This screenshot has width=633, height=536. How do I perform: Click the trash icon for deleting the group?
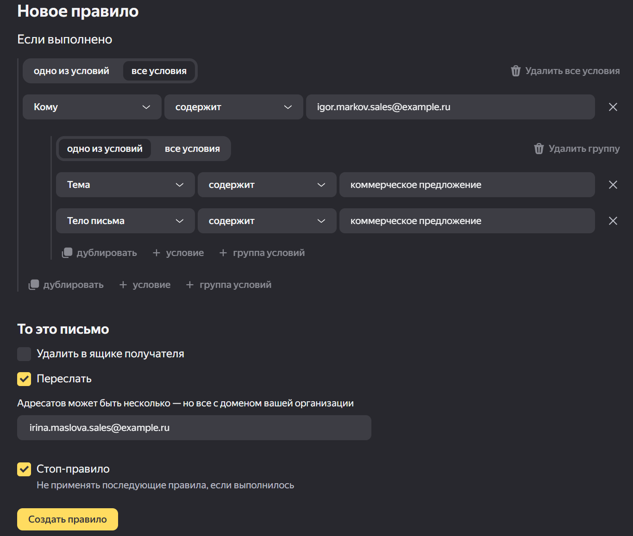pos(539,149)
